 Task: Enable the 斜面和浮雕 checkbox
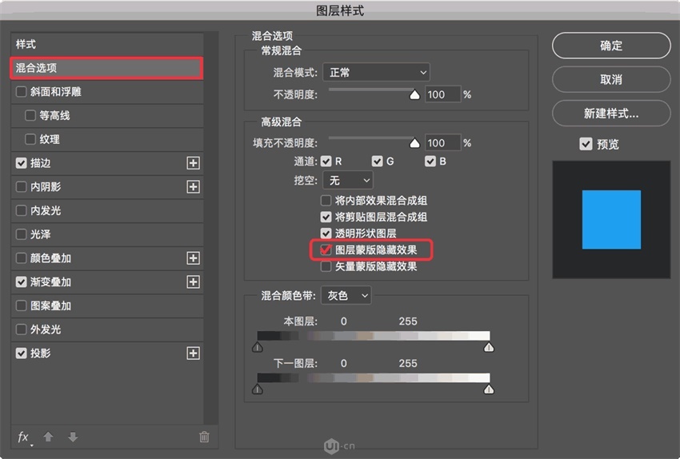[x=22, y=92]
